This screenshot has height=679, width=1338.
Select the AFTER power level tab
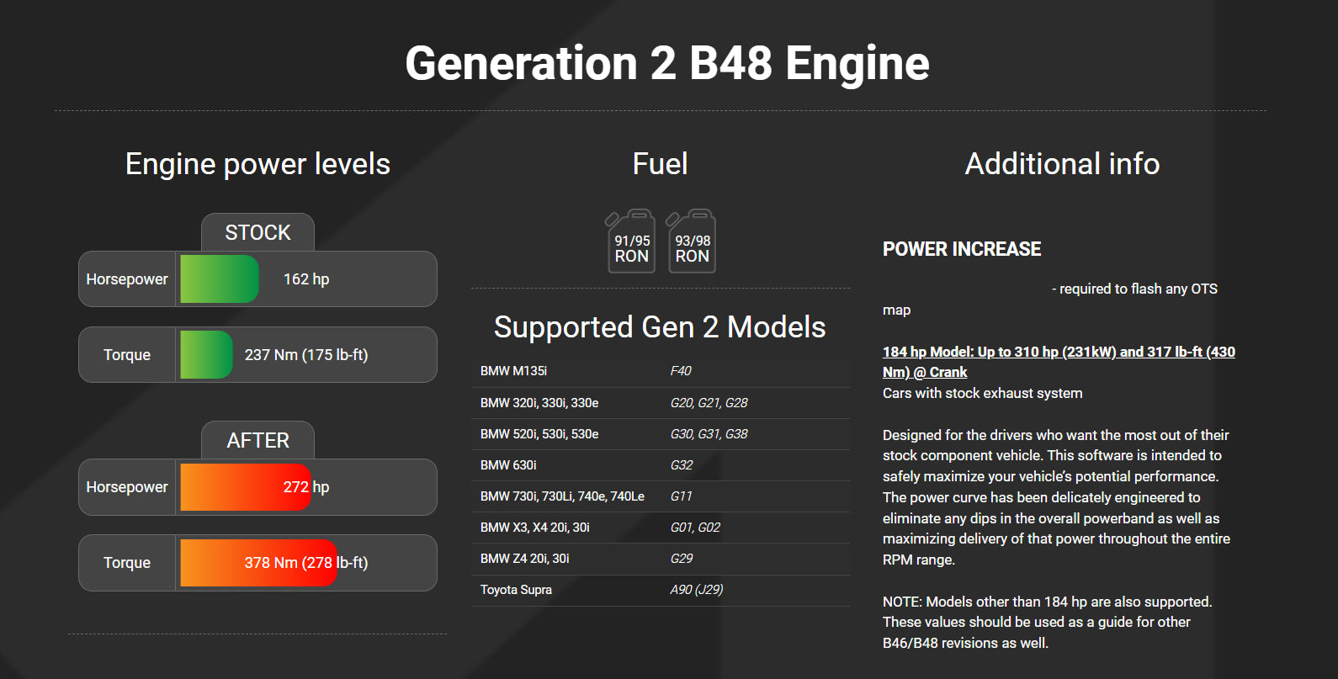258,440
